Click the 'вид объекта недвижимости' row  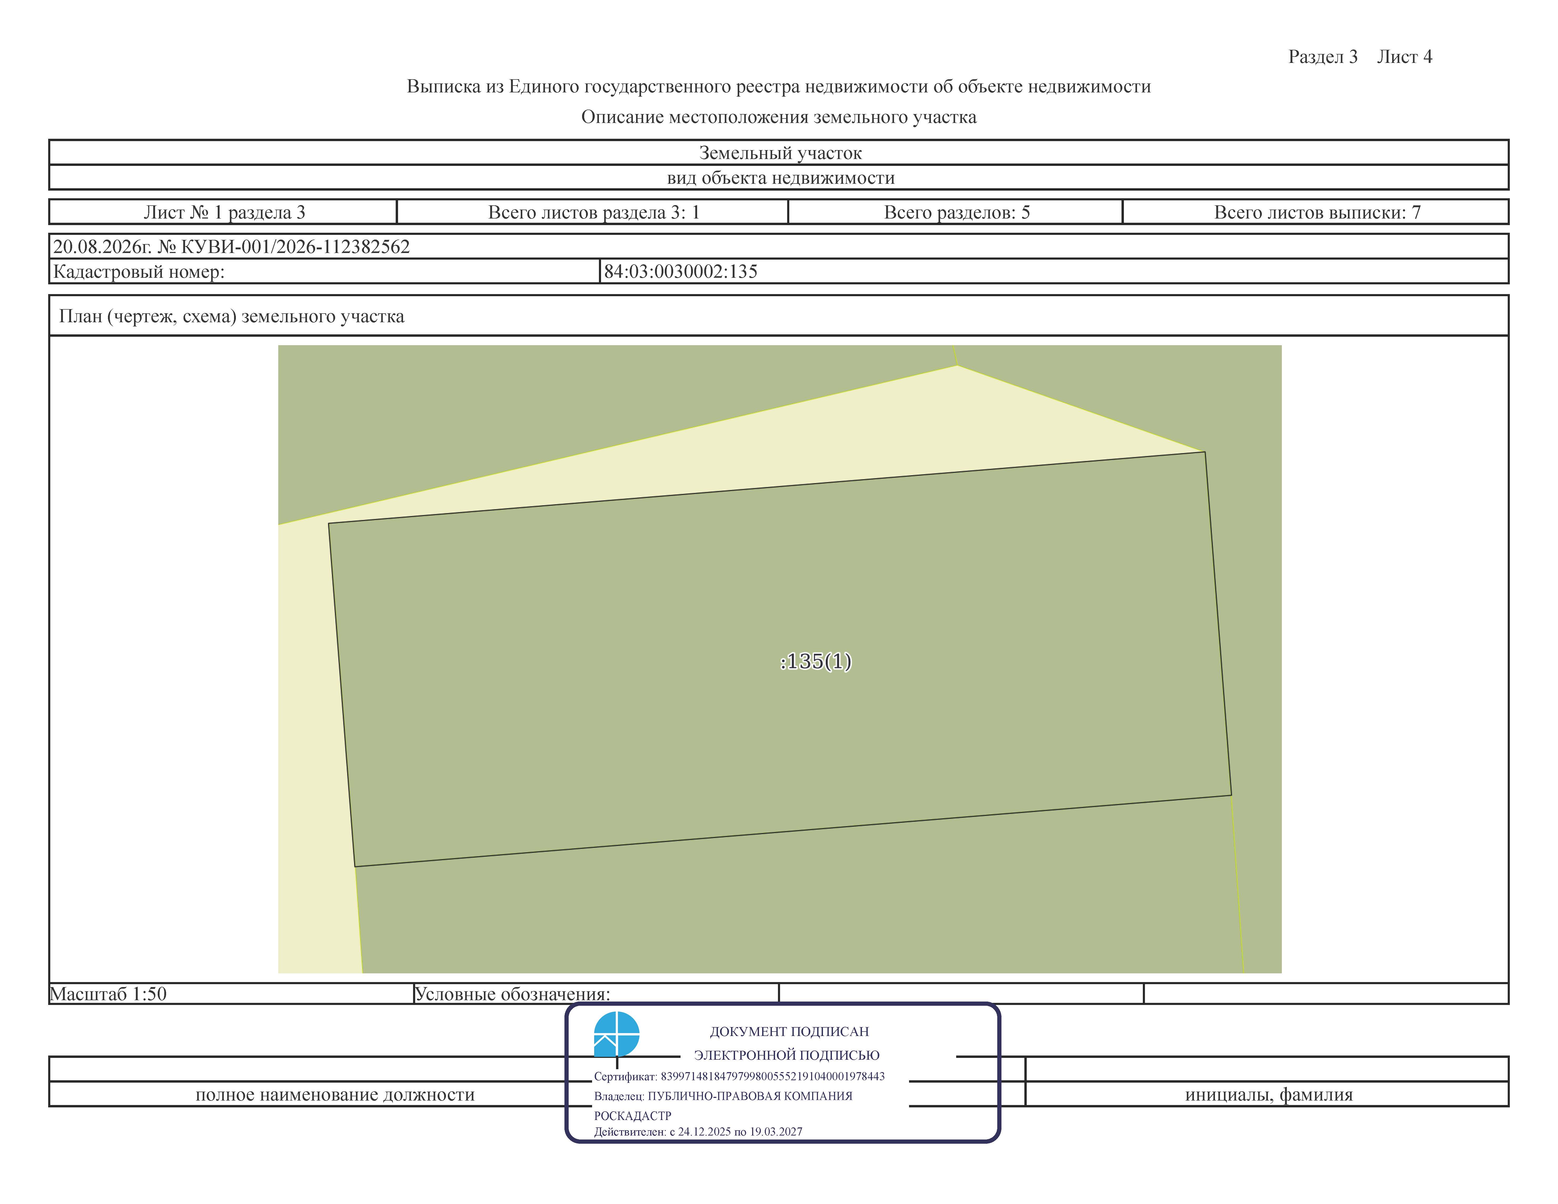pyautogui.click(x=779, y=178)
